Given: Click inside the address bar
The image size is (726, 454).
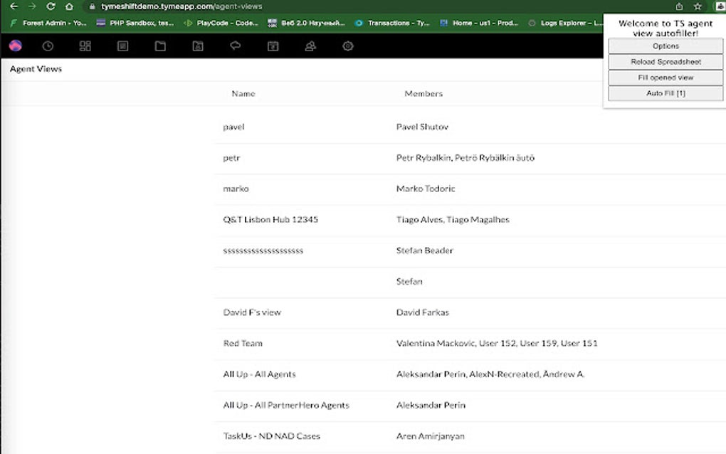Looking at the screenshot, I should (x=285, y=6).
